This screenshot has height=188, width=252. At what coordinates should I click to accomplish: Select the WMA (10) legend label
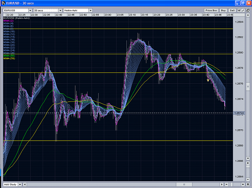(x=9, y=31)
